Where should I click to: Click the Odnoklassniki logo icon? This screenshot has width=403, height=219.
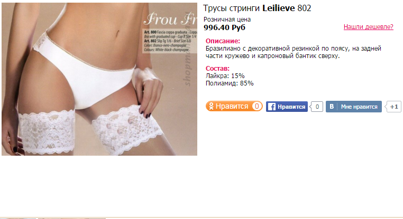211,106
